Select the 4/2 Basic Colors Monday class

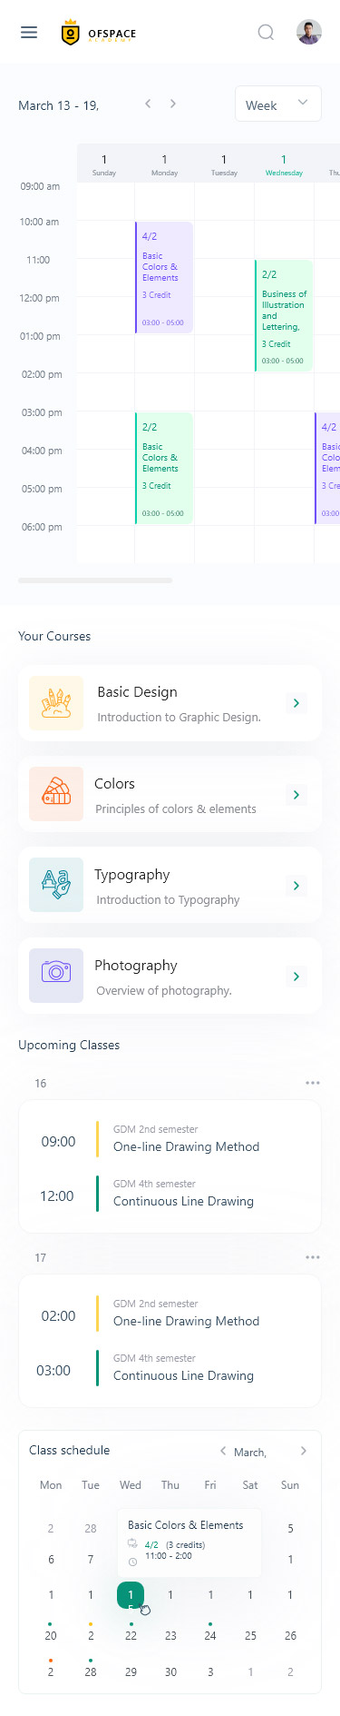(164, 278)
